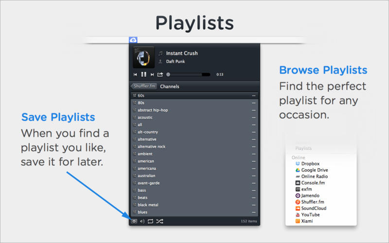Open the Shuffler.fm entry in Online list
389x243 pixels.
coord(310,202)
